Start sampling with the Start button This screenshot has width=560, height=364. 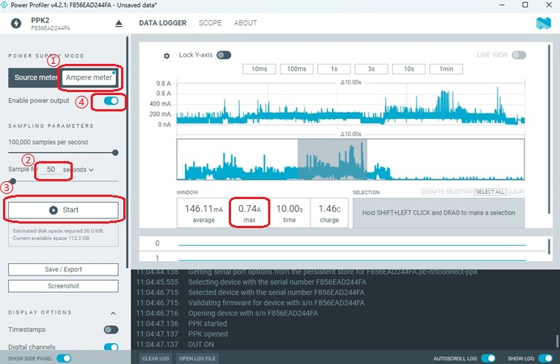coord(63,210)
